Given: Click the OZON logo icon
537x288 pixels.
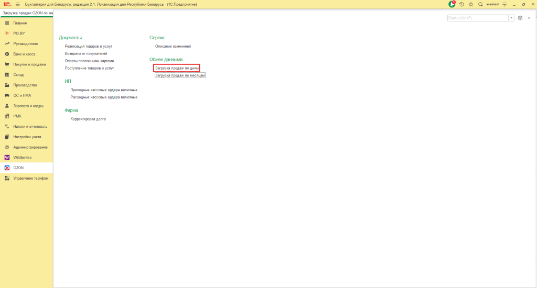Looking at the screenshot, I should pyautogui.click(x=7, y=168).
